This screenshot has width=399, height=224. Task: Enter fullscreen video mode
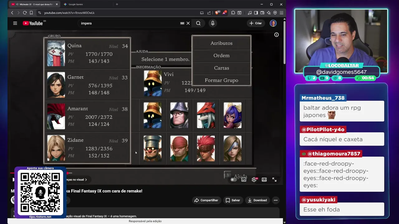(x=274, y=180)
